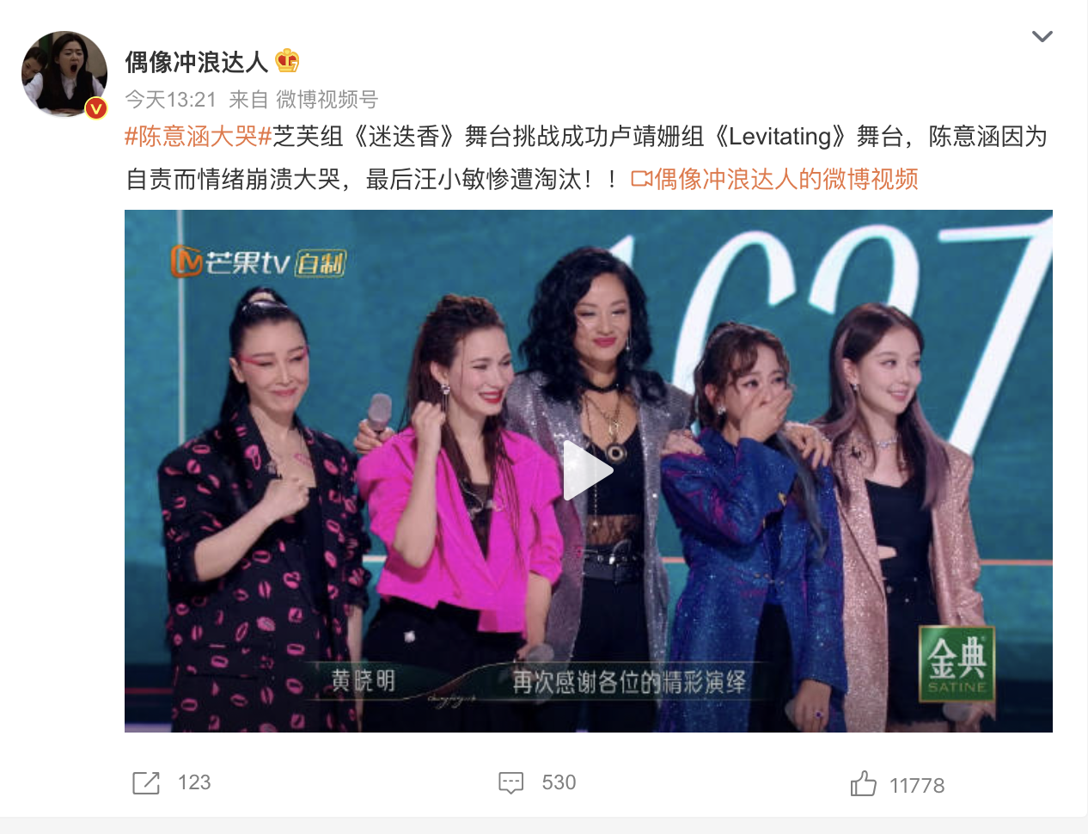Click the 微博视频号 source link
1088x834 pixels.
coord(327,100)
